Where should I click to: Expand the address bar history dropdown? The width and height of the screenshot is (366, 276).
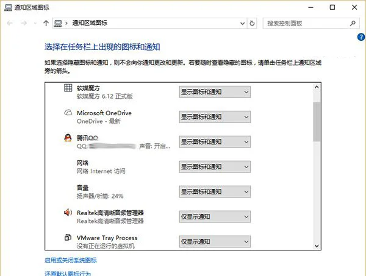click(242, 23)
